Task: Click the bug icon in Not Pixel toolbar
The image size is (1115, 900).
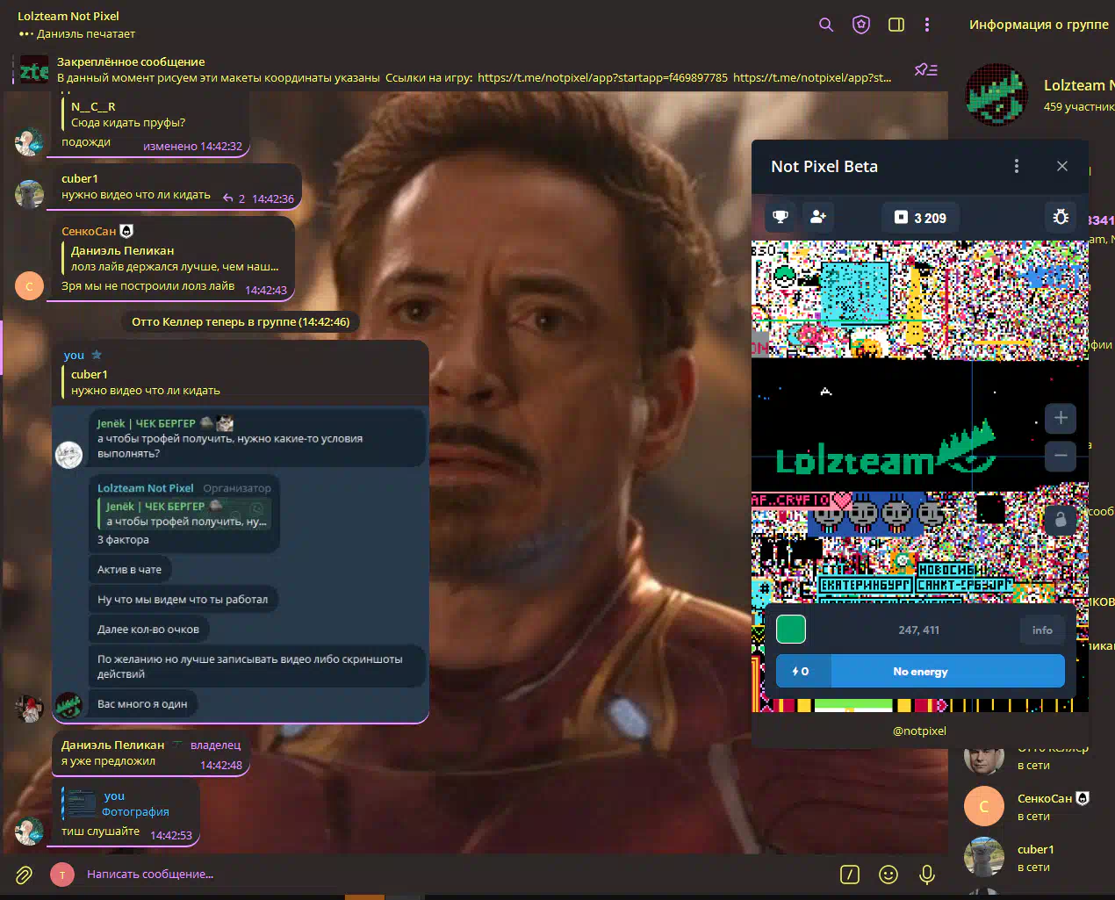Action: (1061, 217)
